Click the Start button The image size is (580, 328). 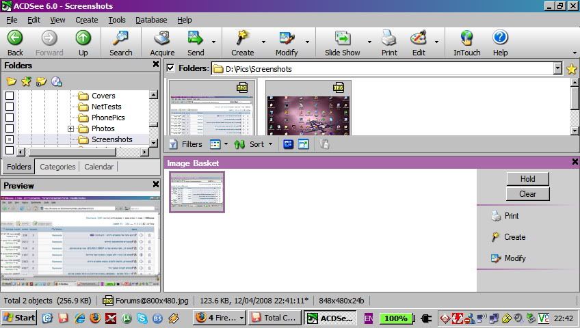point(20,318)
